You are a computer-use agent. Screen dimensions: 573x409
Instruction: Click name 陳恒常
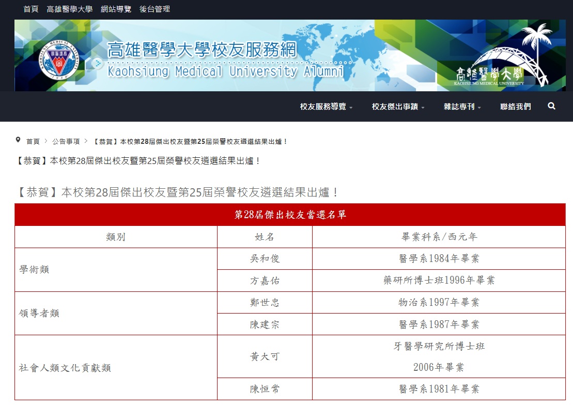265,389
